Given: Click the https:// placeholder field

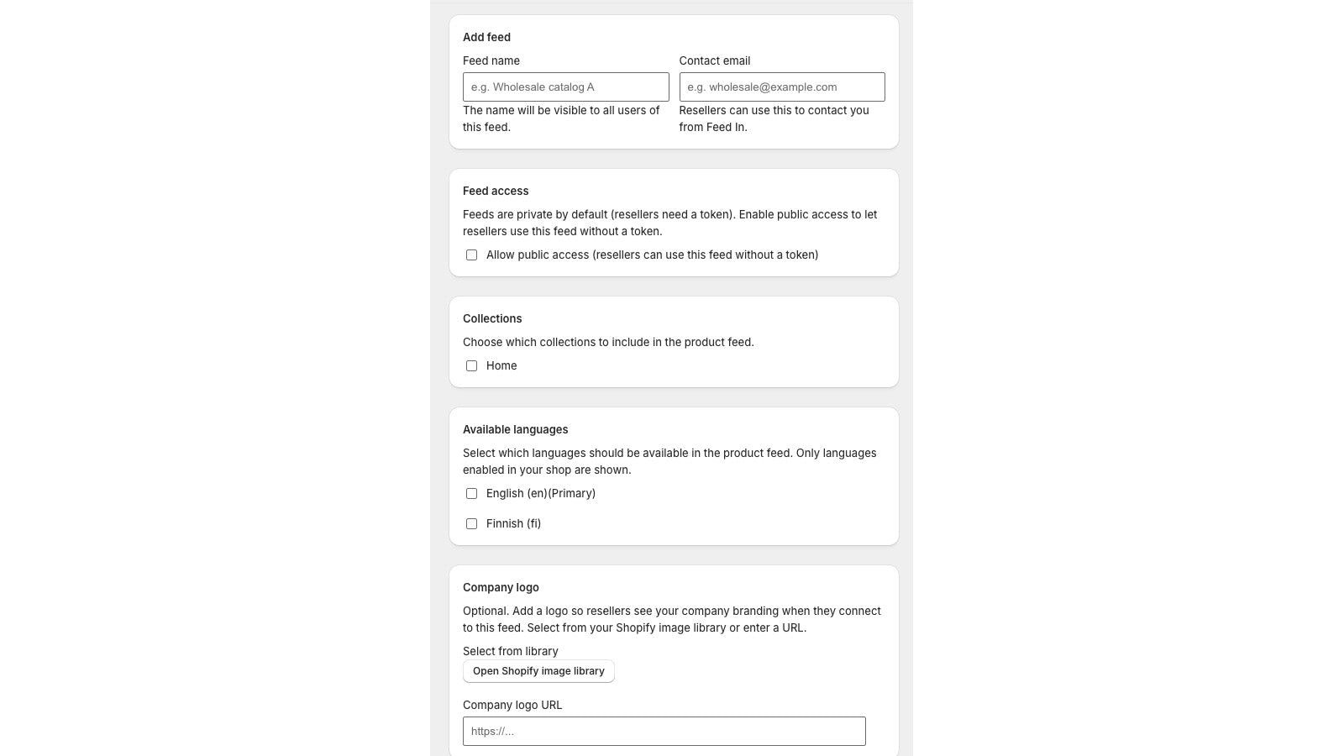Looking at the screenshot, I should 664,731.
